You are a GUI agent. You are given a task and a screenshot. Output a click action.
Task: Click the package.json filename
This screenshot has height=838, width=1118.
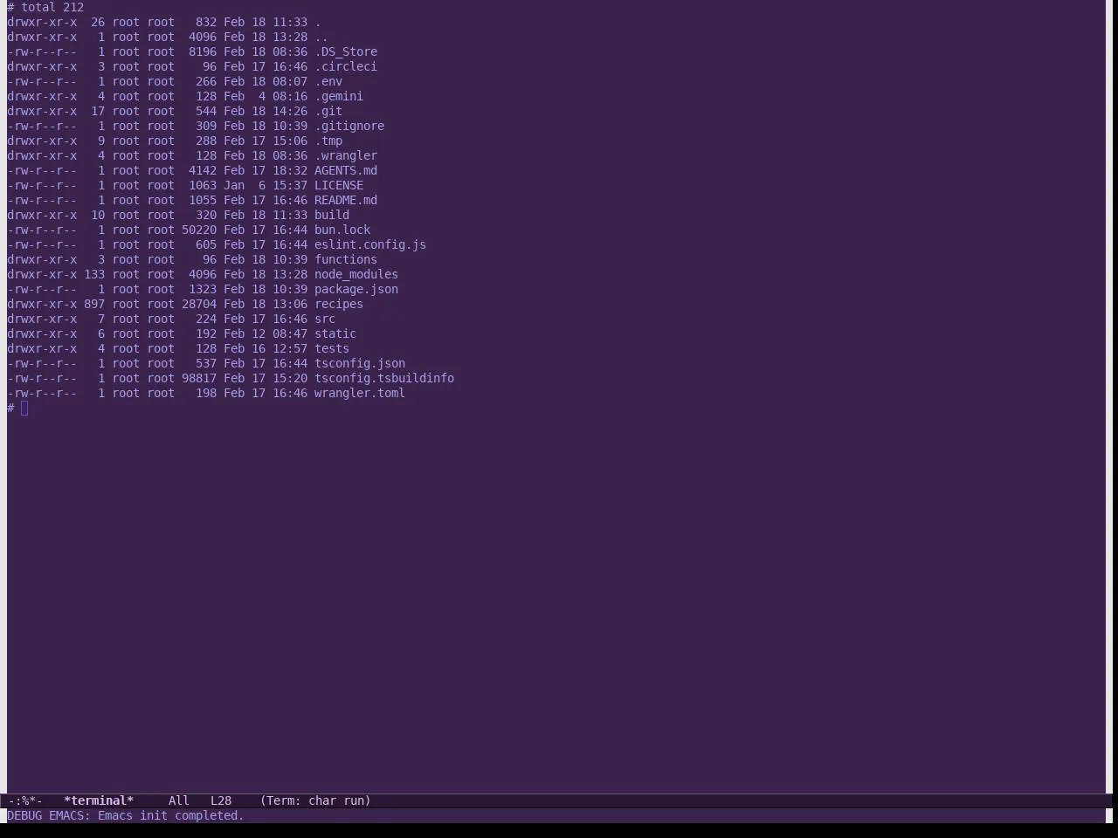point(356,289)
